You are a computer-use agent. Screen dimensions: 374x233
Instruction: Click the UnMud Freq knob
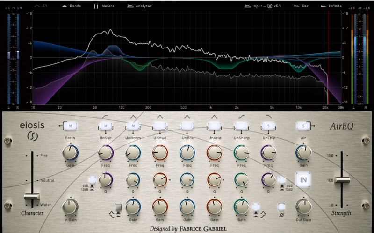(x=160, y=153)
